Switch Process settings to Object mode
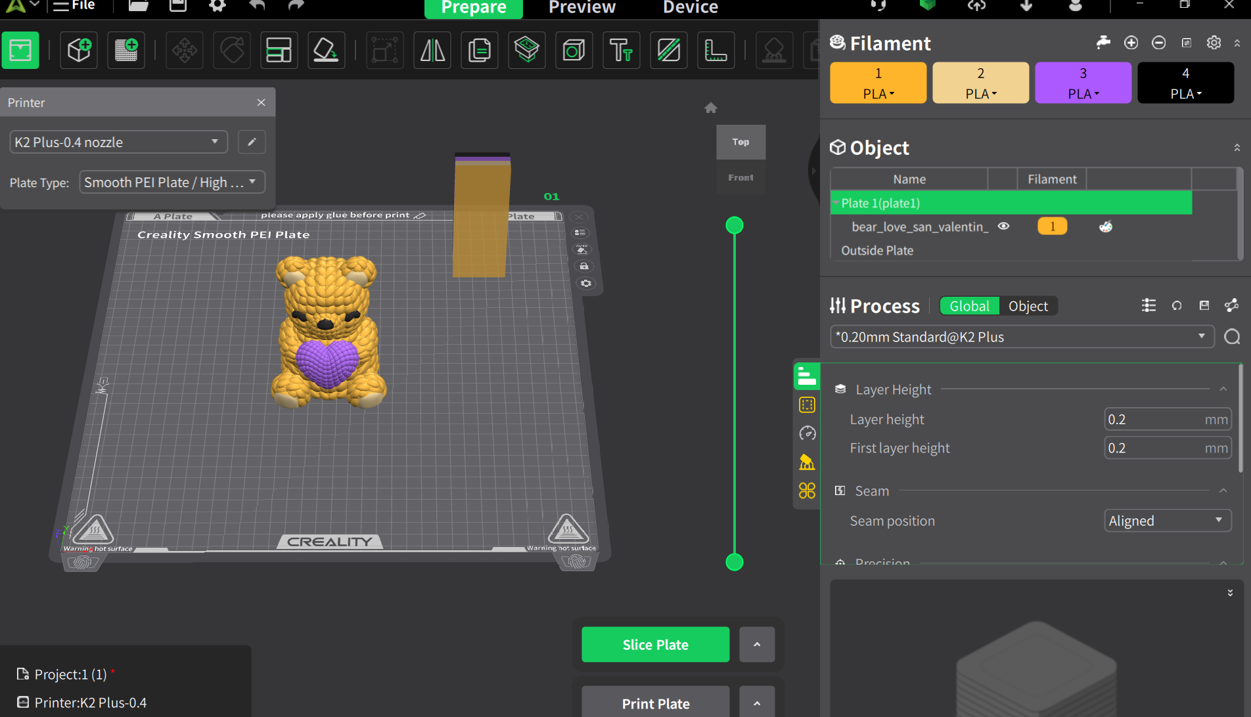The image size is (1251, 717). click(1028, 306)
